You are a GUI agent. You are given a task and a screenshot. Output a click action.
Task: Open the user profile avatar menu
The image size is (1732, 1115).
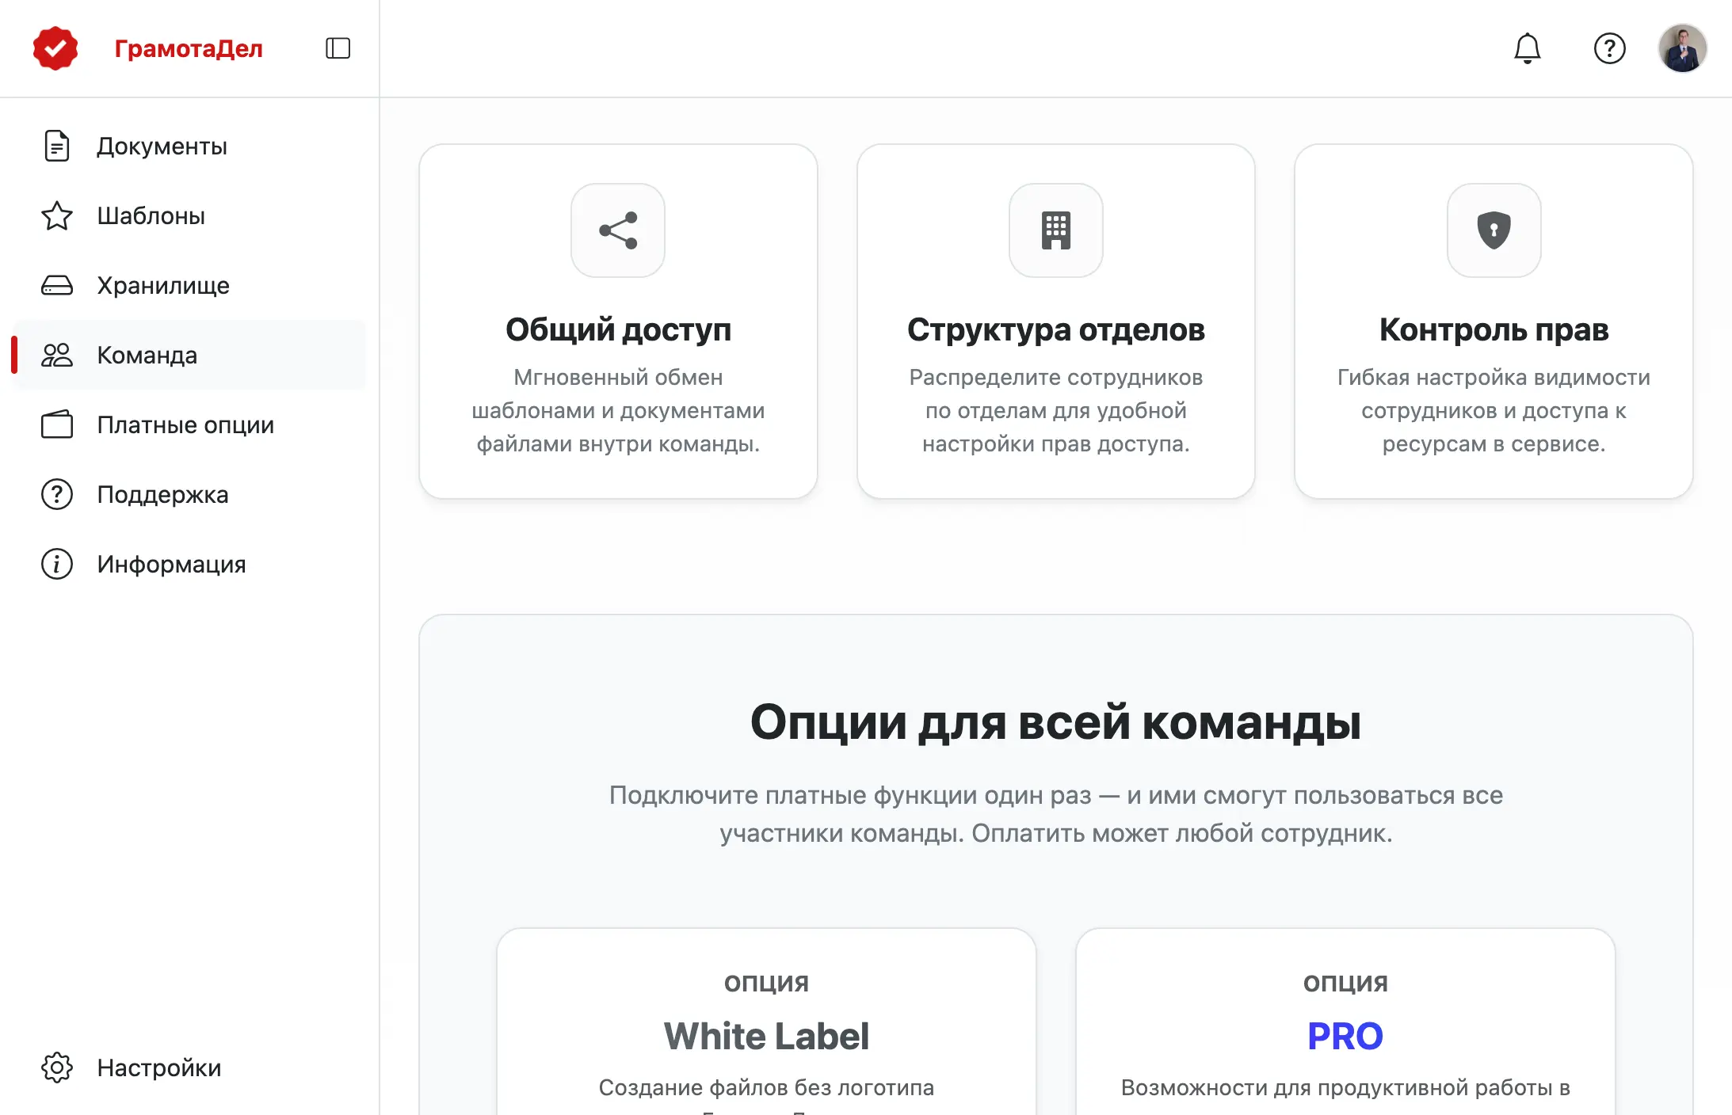(1682, 48)
